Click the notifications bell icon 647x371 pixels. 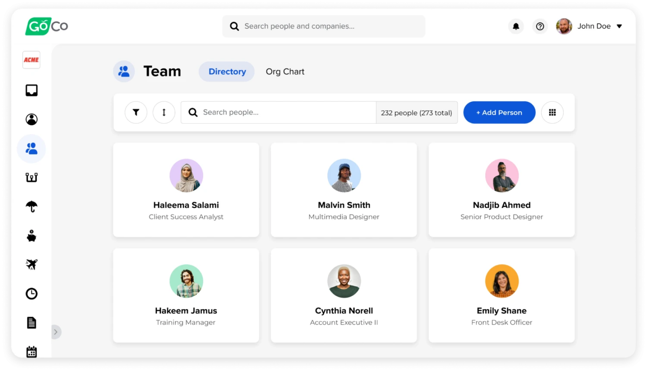pyautogui.click(x=516, y=26)
